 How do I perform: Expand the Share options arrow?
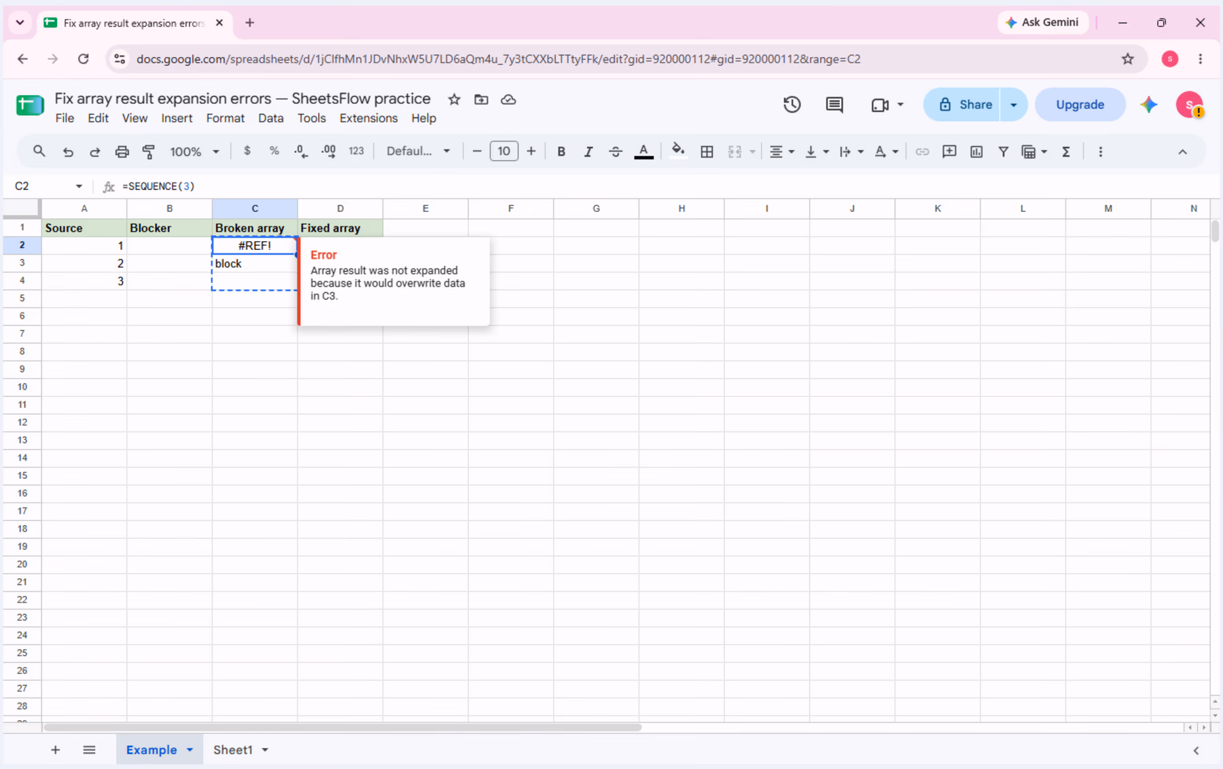1013,105
